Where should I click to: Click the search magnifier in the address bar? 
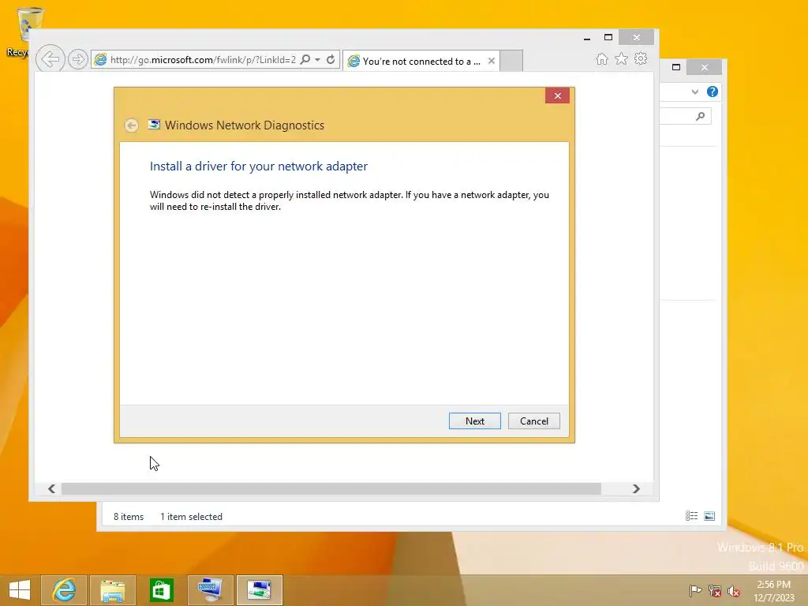point(305,59)
